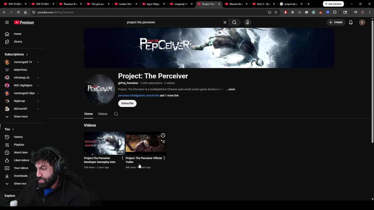Select the Home channel tab
This screenshot has height=210, width=374.
(89, 114)
